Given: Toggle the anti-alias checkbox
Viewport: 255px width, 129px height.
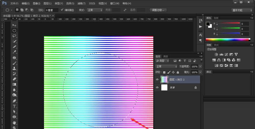Looking at the screenshot, I should click(x=62, y=10).
